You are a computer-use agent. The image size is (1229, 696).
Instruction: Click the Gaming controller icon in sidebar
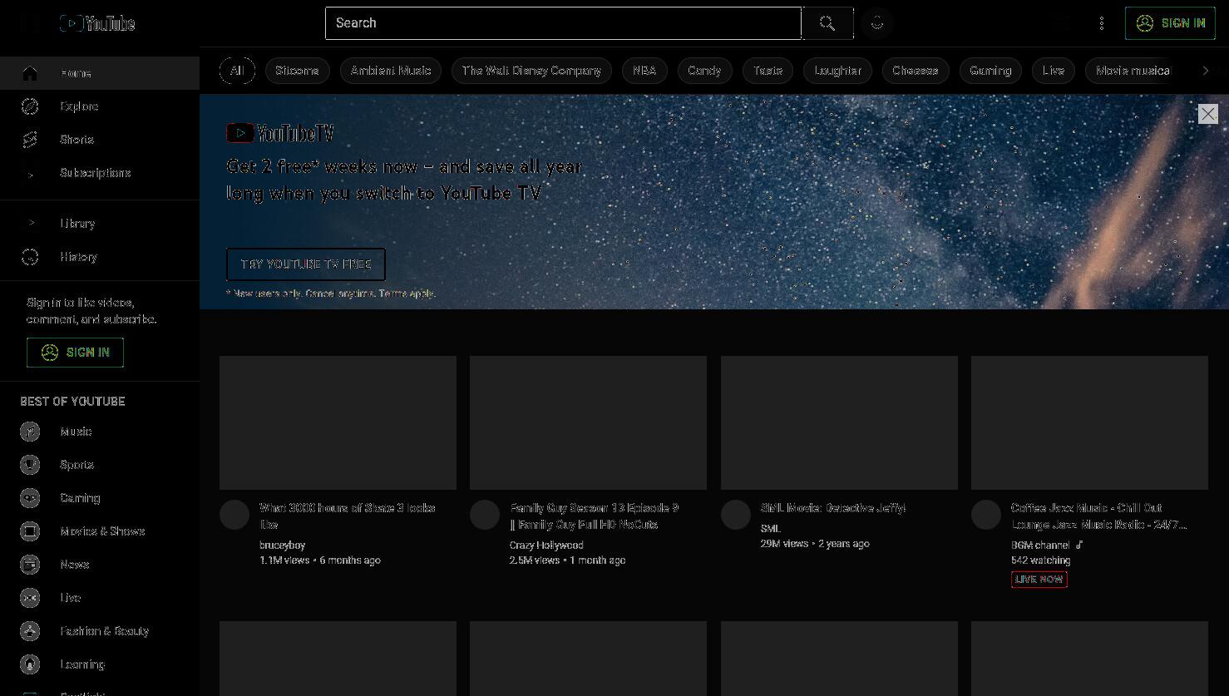(x=30, y=498)
